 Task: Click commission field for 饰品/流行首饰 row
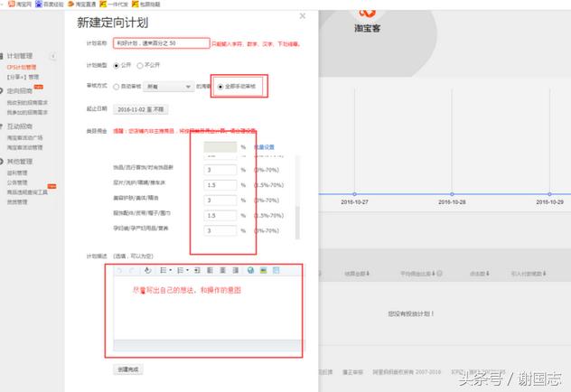click(220, 170)
